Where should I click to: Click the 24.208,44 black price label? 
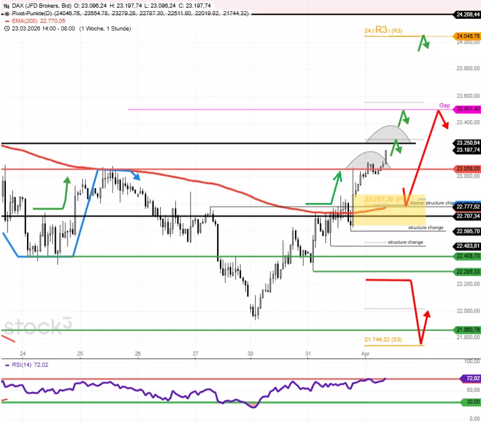[x=467, y=13]
